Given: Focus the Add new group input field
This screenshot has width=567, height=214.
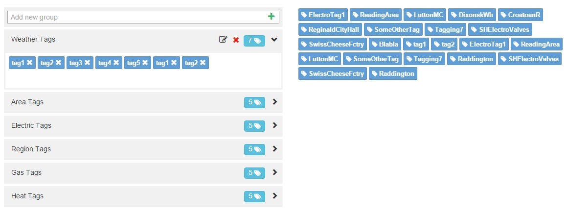Looking at the screenshot, I should [x=137, y=17].
